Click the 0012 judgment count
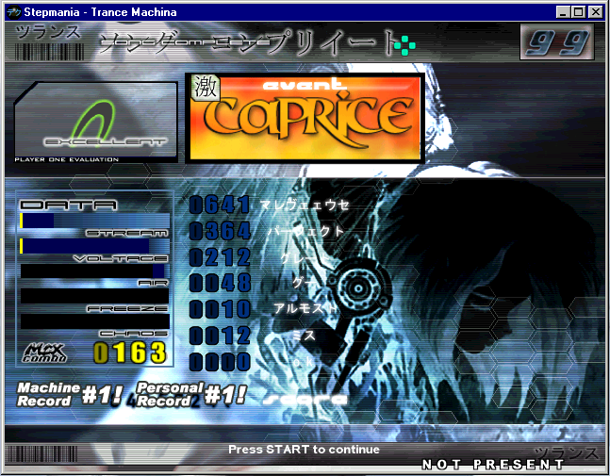 (220, 336)
